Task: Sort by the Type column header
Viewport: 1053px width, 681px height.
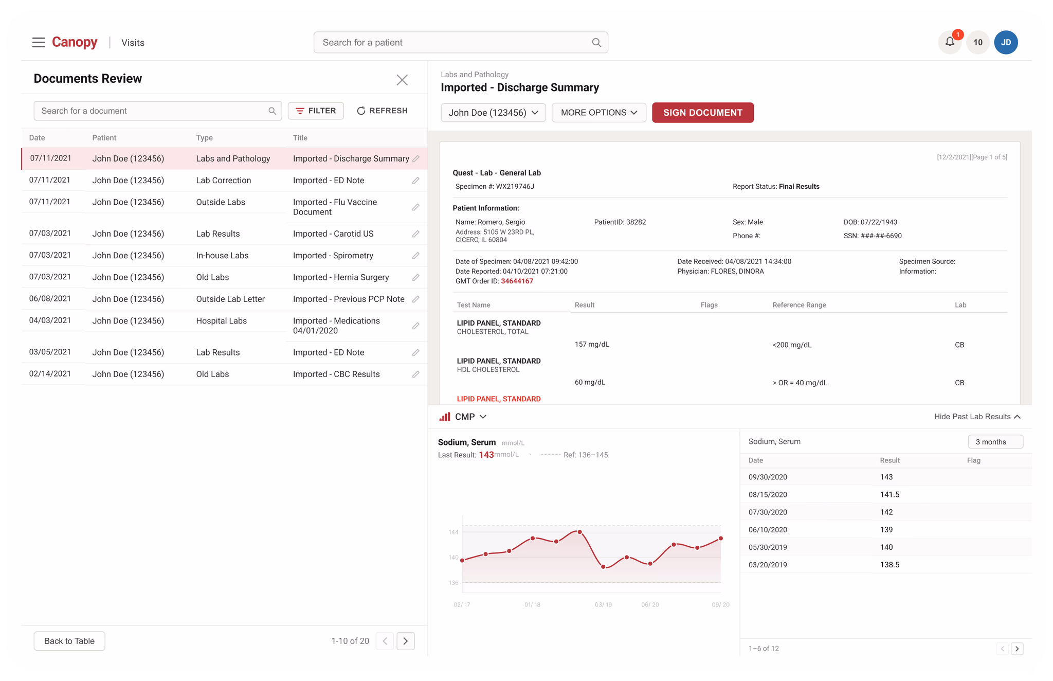Action: point(205,138)
